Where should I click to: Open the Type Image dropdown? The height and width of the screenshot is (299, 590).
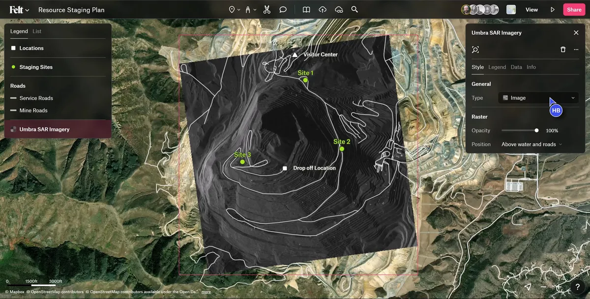[538, 98]
